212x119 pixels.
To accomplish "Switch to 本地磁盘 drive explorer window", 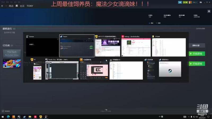I will point(126,71).
